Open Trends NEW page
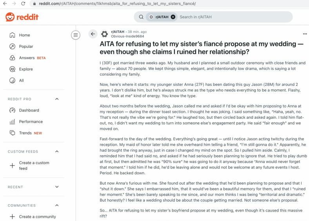309x221 pixels. click(30, 133)
